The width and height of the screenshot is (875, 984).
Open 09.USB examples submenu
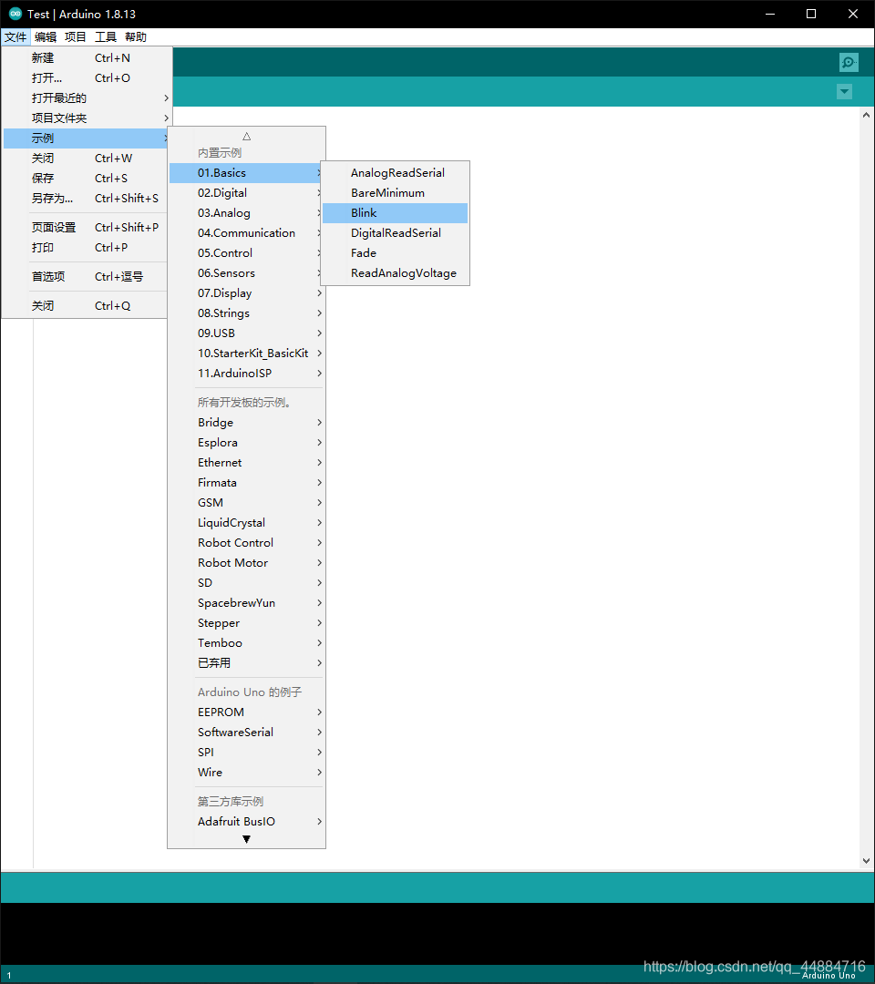point(247,333)
